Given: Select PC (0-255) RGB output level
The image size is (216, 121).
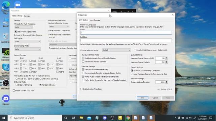Looking at the screenshot, I should coord(29,79).
